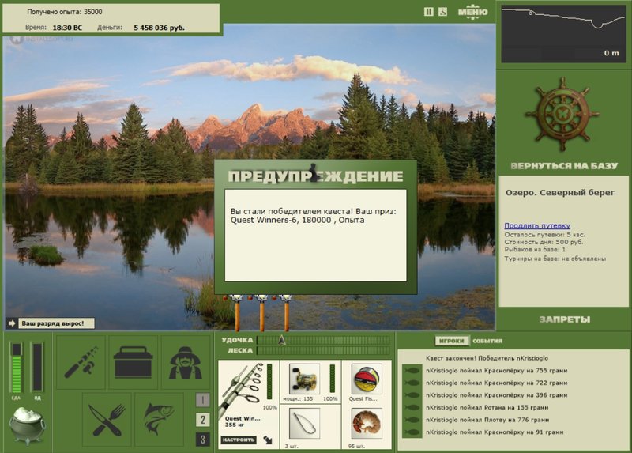Click the Предупреждение dialog message box
The image size is (632, 453).
point(315,235)
